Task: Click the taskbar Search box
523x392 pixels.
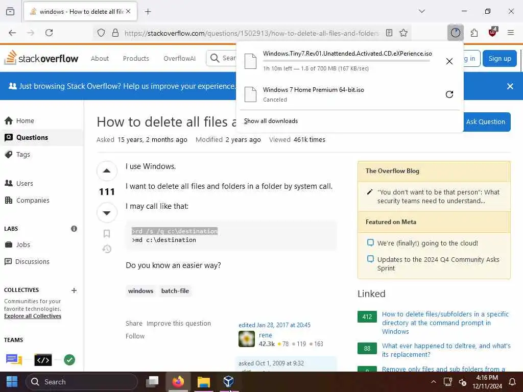Action: tap(81, 382)
